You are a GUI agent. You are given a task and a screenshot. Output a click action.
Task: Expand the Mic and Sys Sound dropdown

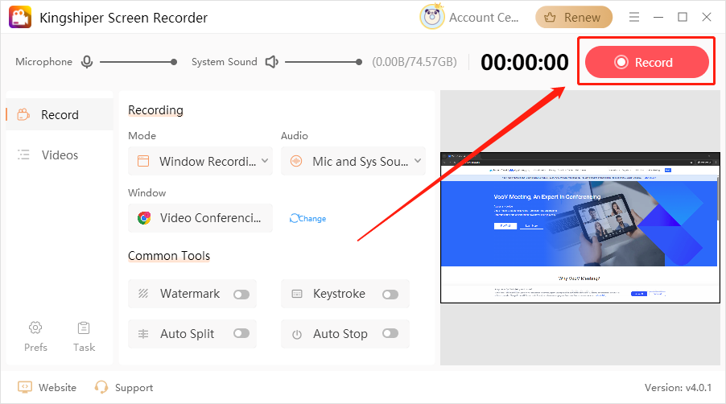coord(353,161)
